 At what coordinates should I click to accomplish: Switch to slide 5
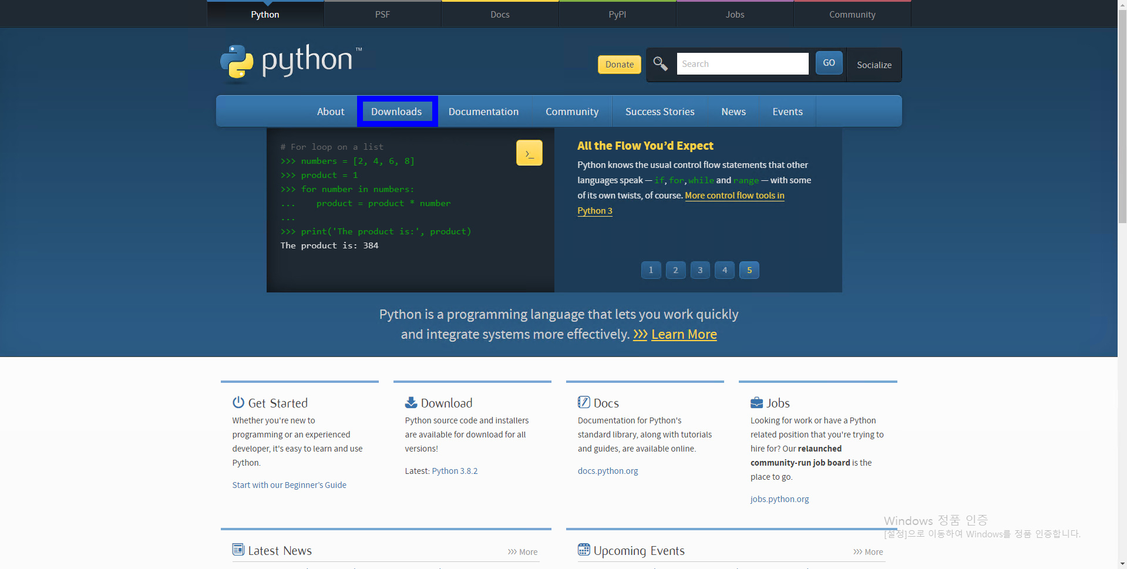pyautogui.click(x=749, y=270)
